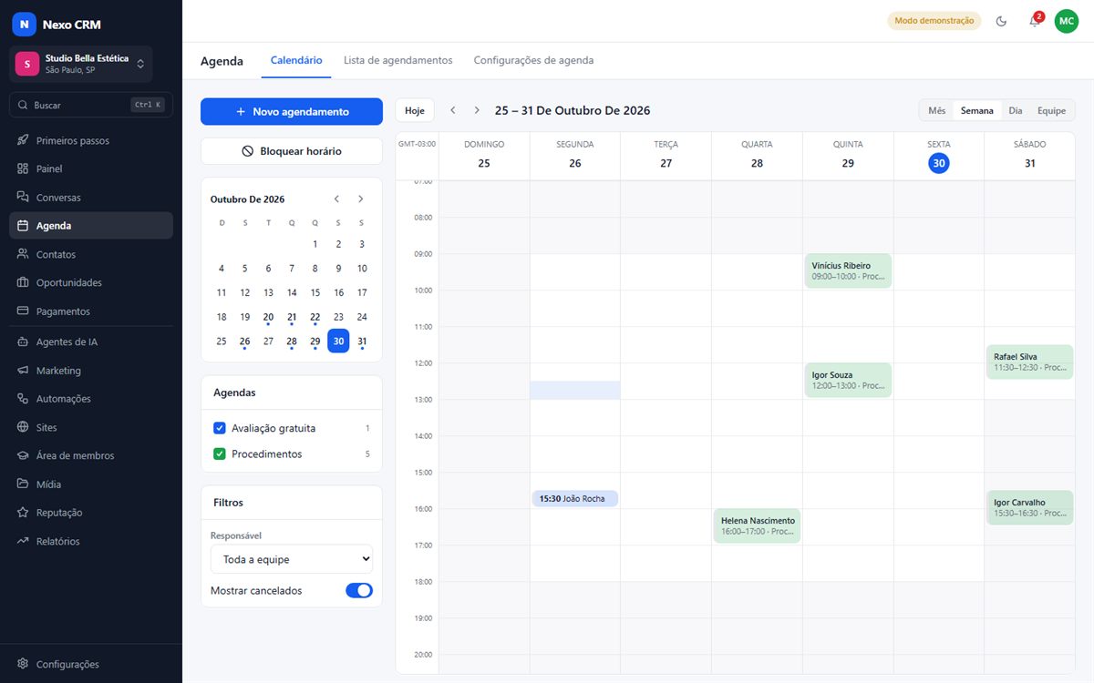Open Lista de agendamentos tab
Viewport: 1094px width, 683px height.
pos(397,60)
